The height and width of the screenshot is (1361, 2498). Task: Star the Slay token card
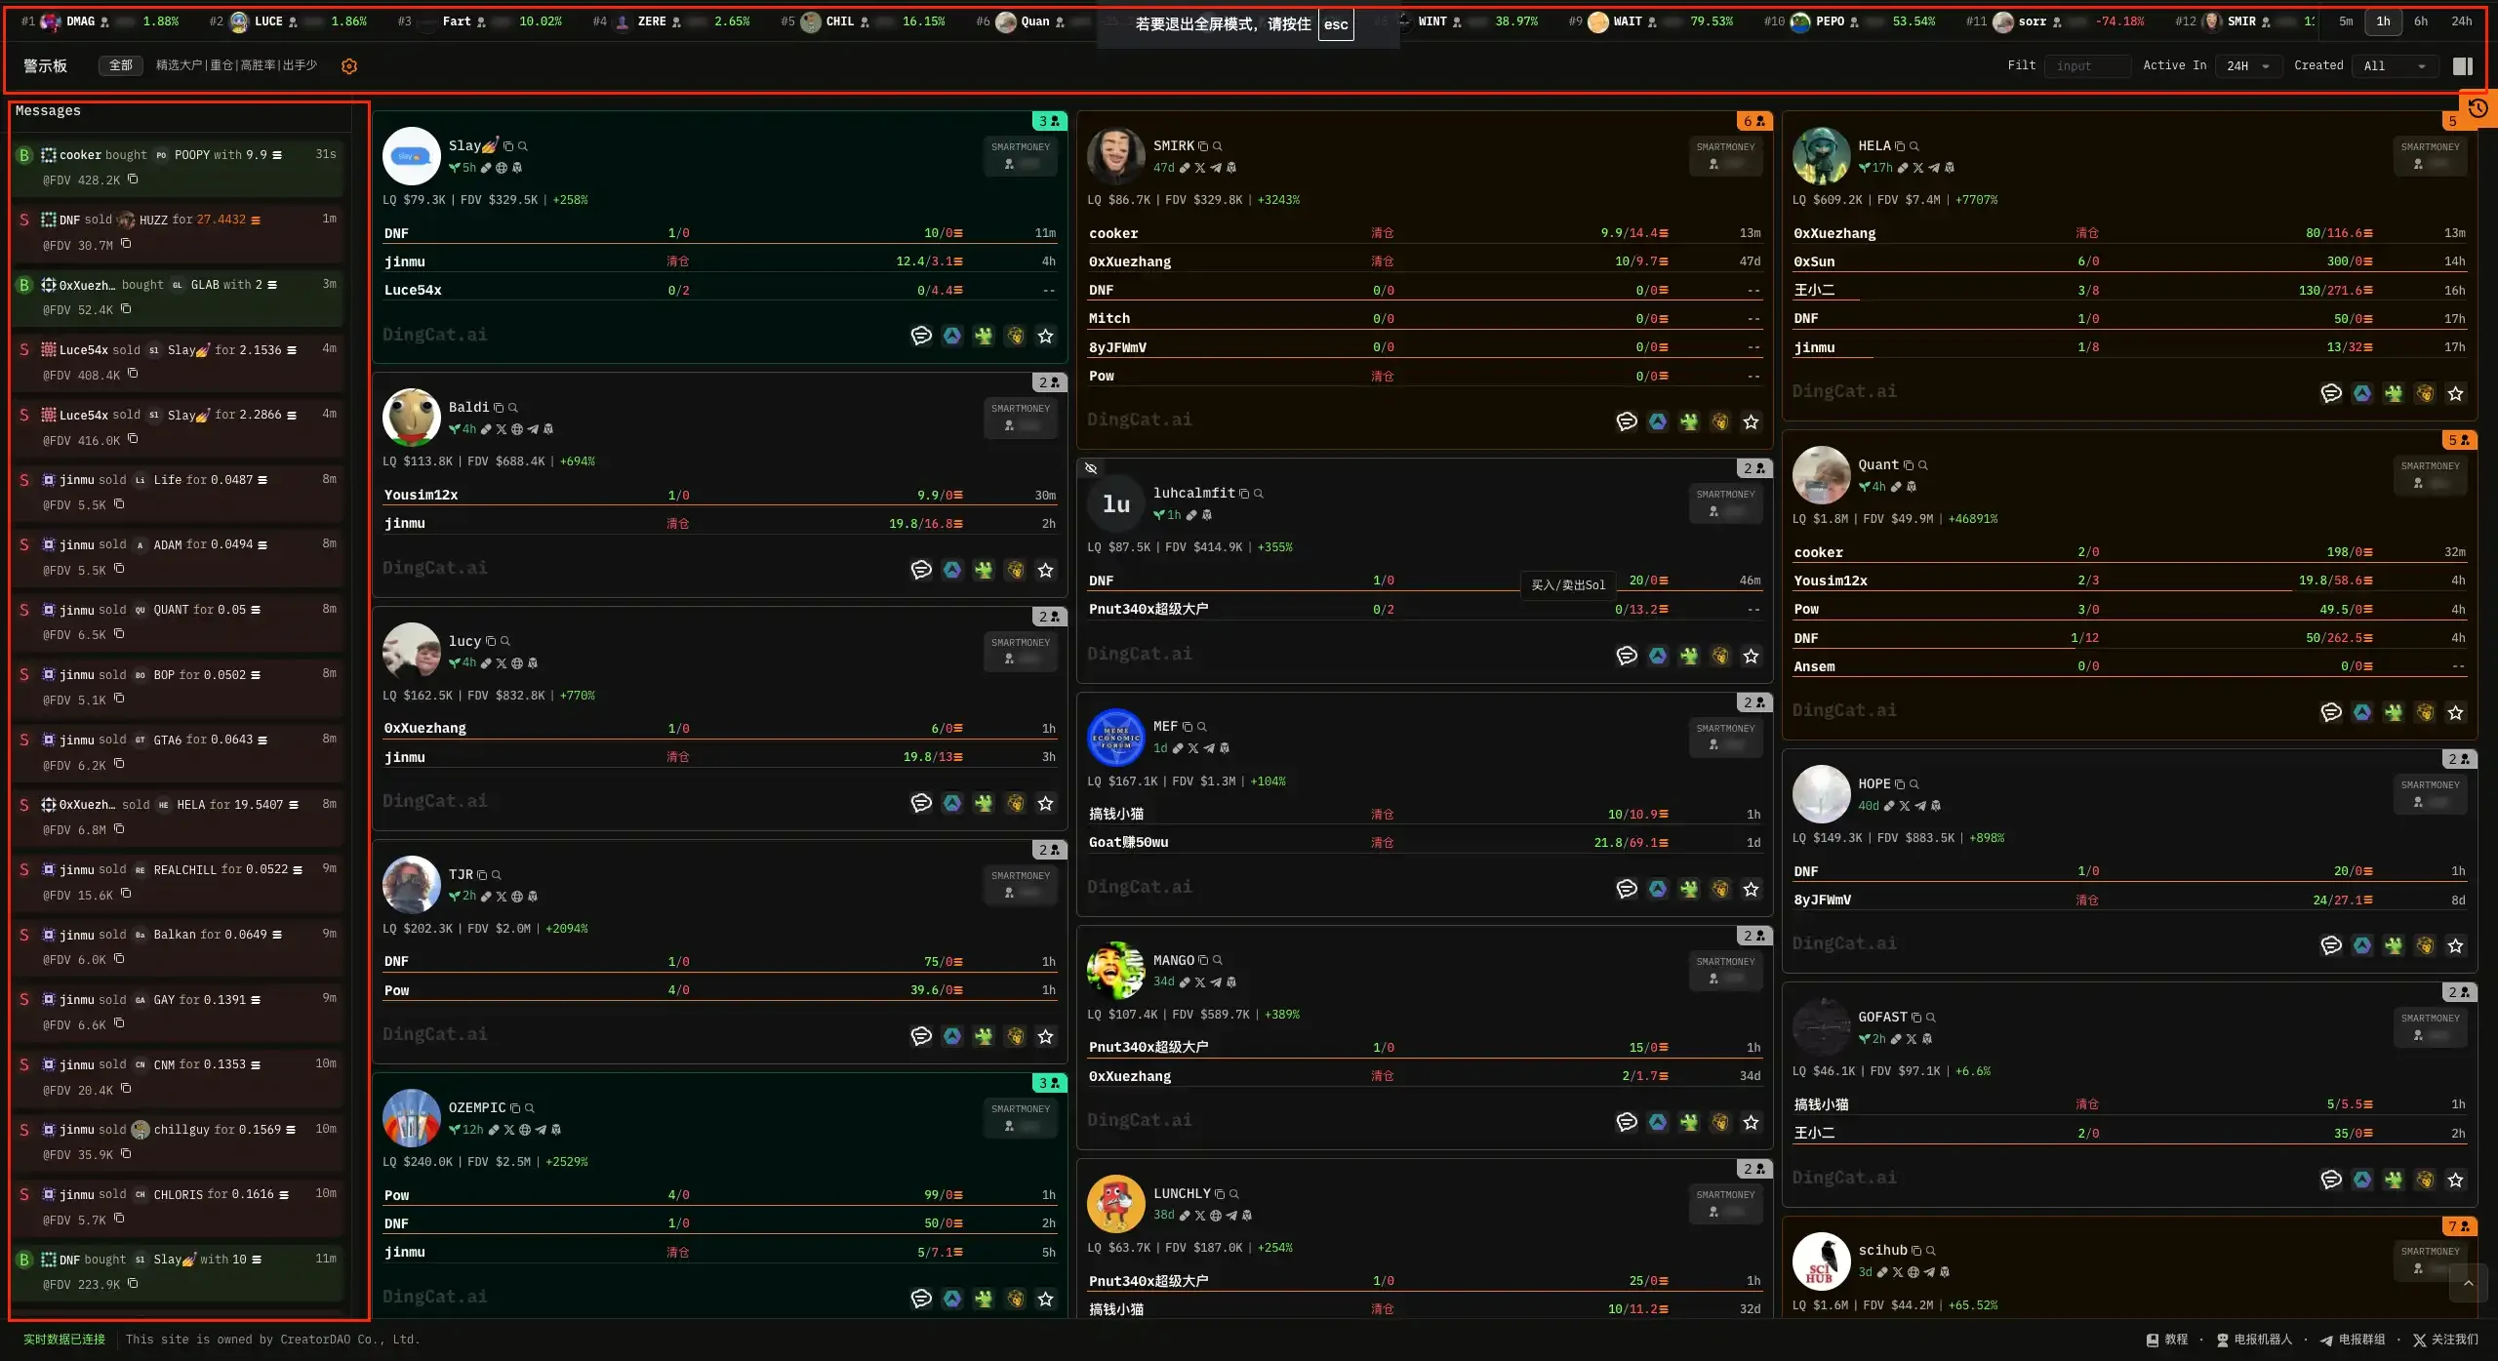(1045, 337)
